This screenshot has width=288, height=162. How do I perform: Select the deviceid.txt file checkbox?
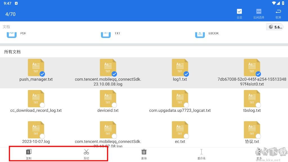tap(114, 105)
